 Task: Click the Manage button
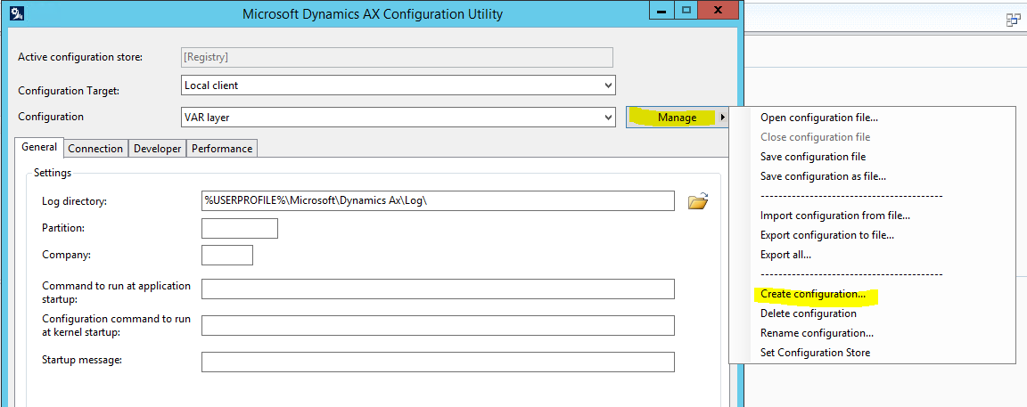click(678, 118)
